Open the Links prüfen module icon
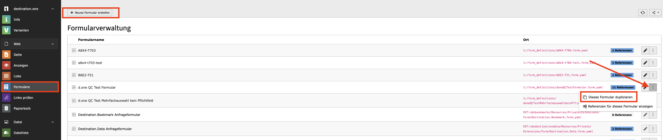The height and width of the screenshot is (140, 663). pyautogui.click(x=6, y=98)
